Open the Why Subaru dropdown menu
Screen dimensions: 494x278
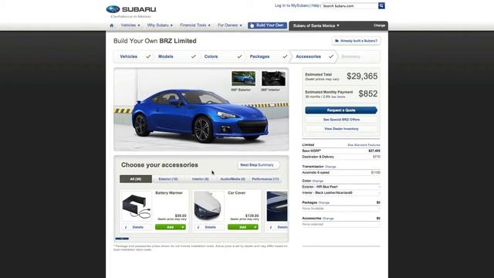pyautogui.click(x=160, y=25)
